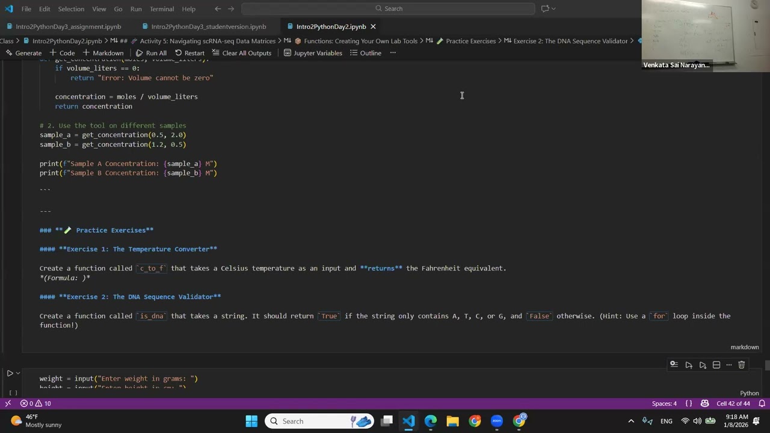This screenshot has height=433, width=770.
Task: Run the weight input code cell
Action: coord(10,373)
